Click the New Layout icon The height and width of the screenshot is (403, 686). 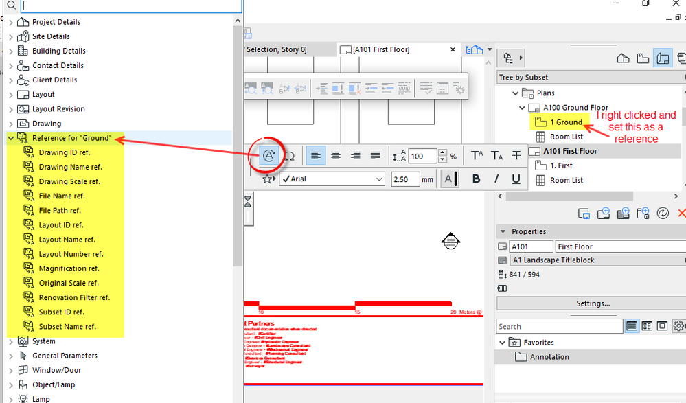click(604, 214)
